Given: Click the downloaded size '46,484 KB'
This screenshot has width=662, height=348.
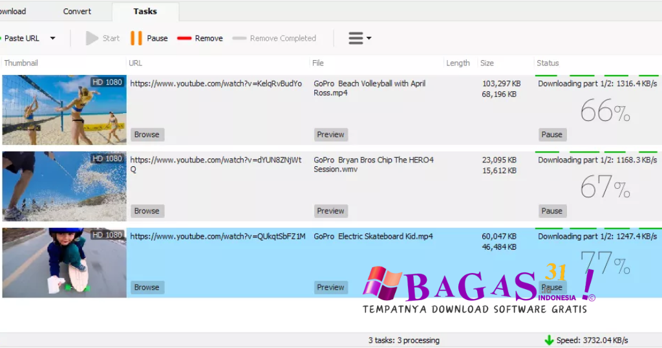Looking at the screenshot, I should 499,247.
